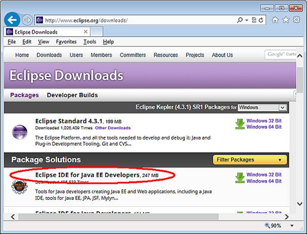Refresh the page with reload icon
Image resolution: width=307 pixels, height=234 pixels.
tap(261, 20)
